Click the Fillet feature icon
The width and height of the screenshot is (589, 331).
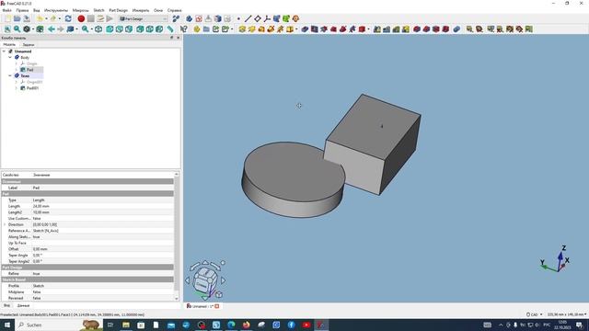coord(417,29)
